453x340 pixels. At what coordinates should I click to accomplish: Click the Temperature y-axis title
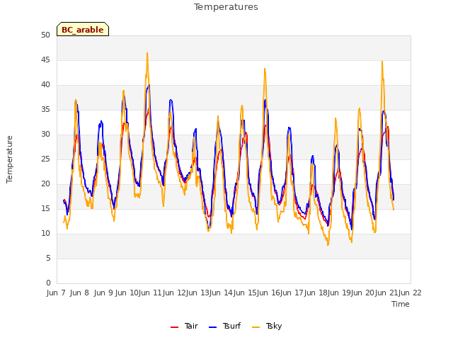(x=9, y=159)
